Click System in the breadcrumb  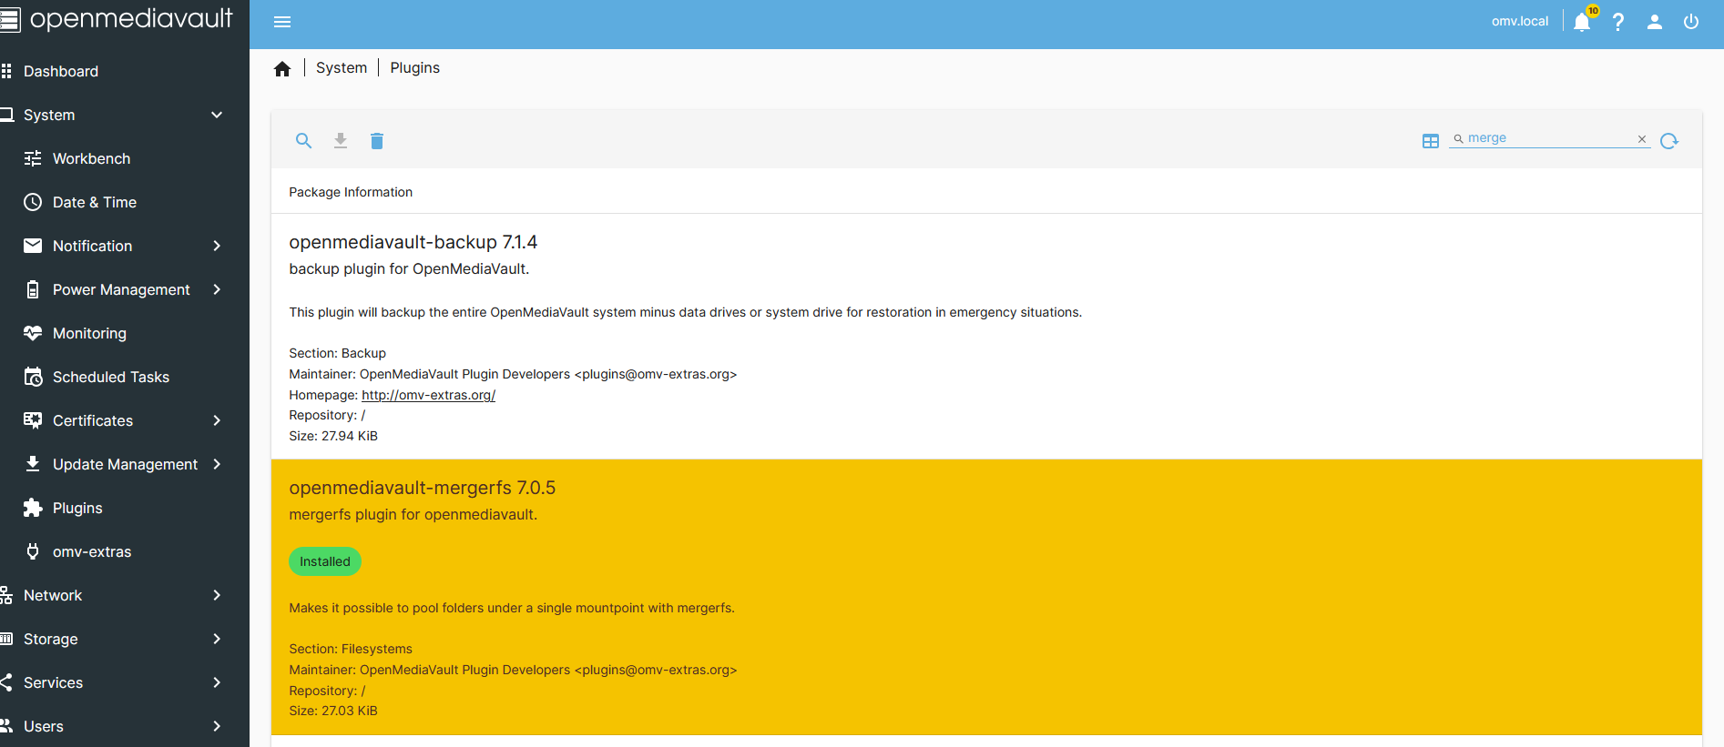pos(342,68)
